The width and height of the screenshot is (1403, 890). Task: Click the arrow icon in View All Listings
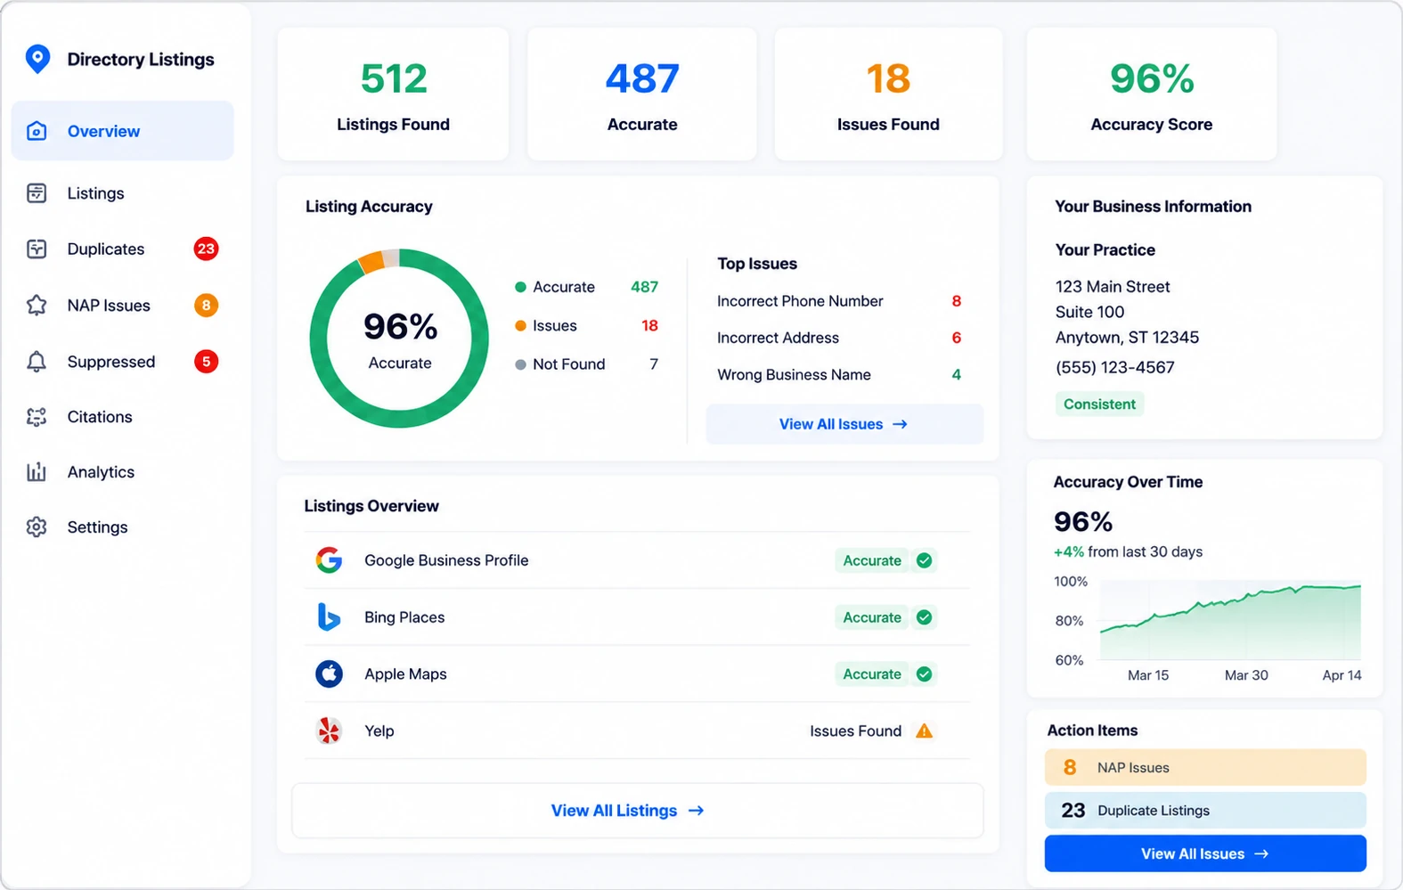[697, 811]
